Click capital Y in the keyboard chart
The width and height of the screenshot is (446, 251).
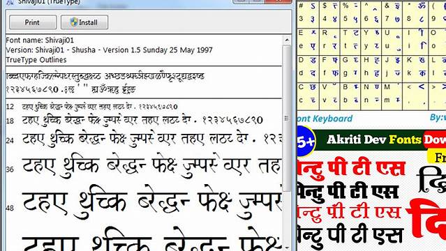pos(366,33)
